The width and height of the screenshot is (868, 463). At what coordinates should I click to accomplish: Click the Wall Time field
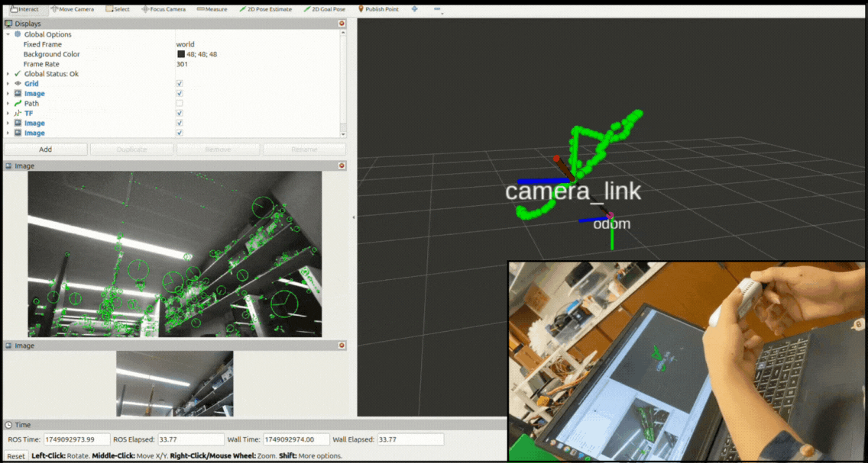(x=296, y=439)
